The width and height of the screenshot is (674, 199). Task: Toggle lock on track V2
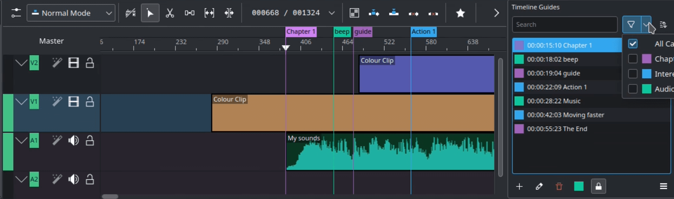point(90,63)
